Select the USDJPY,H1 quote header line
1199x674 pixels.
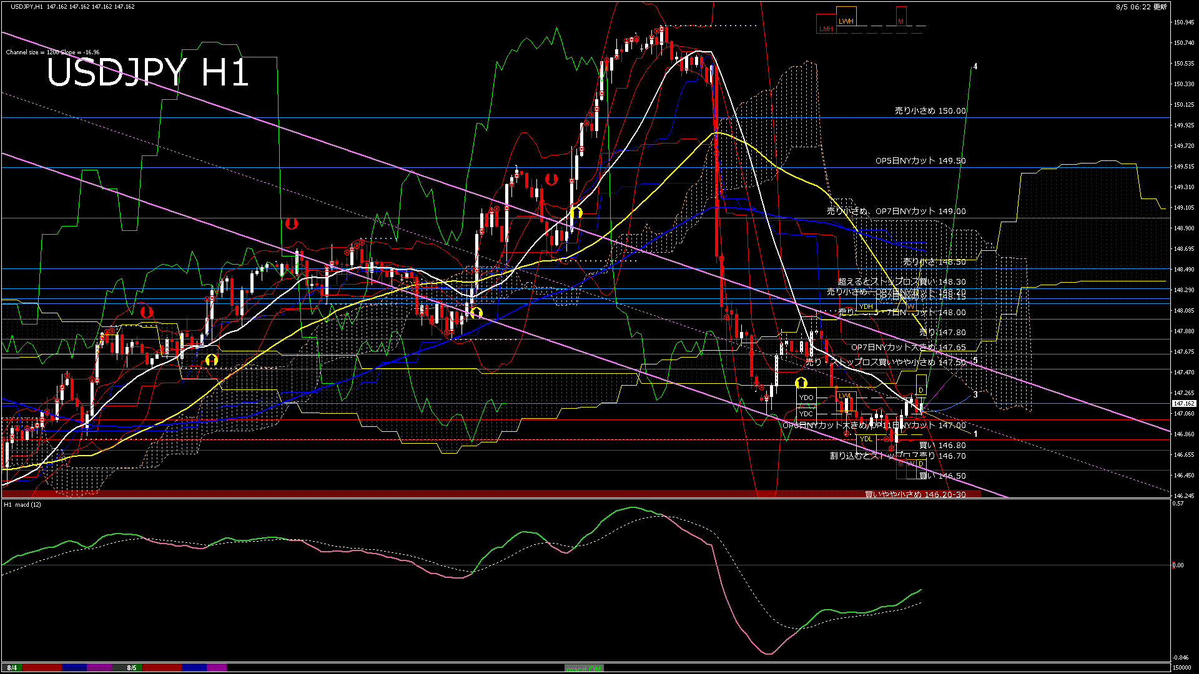click(x=72, y=6)
